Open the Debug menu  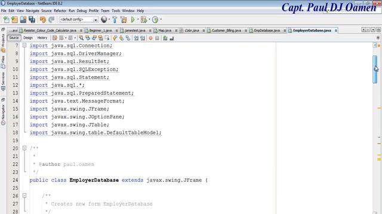[82, 11]
